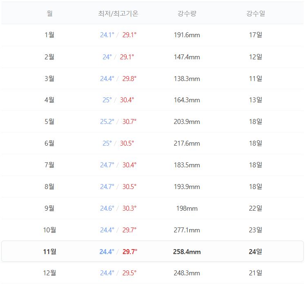This screenshot has height=288, width=307.
Task: Select the 7월 row label
Action: (x=49, y=165)
